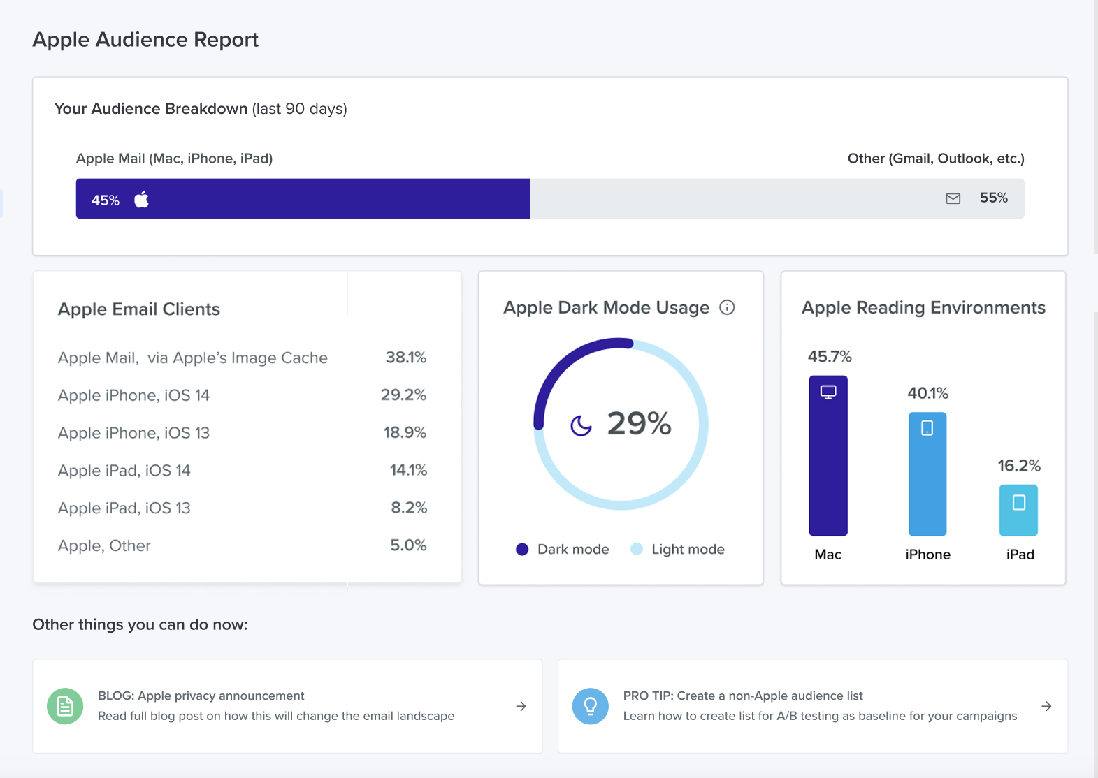Click the 29% dark mode donut value
1098x778 pixels.
(639, 423)
